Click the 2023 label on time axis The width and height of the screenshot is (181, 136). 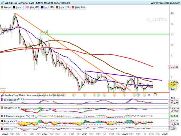(x=45, y=134)
